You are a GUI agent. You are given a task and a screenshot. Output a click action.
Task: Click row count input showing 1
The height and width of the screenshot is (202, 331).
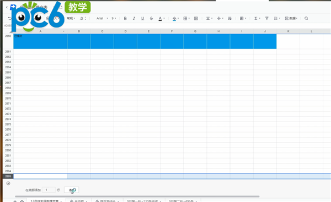[49, 190]
